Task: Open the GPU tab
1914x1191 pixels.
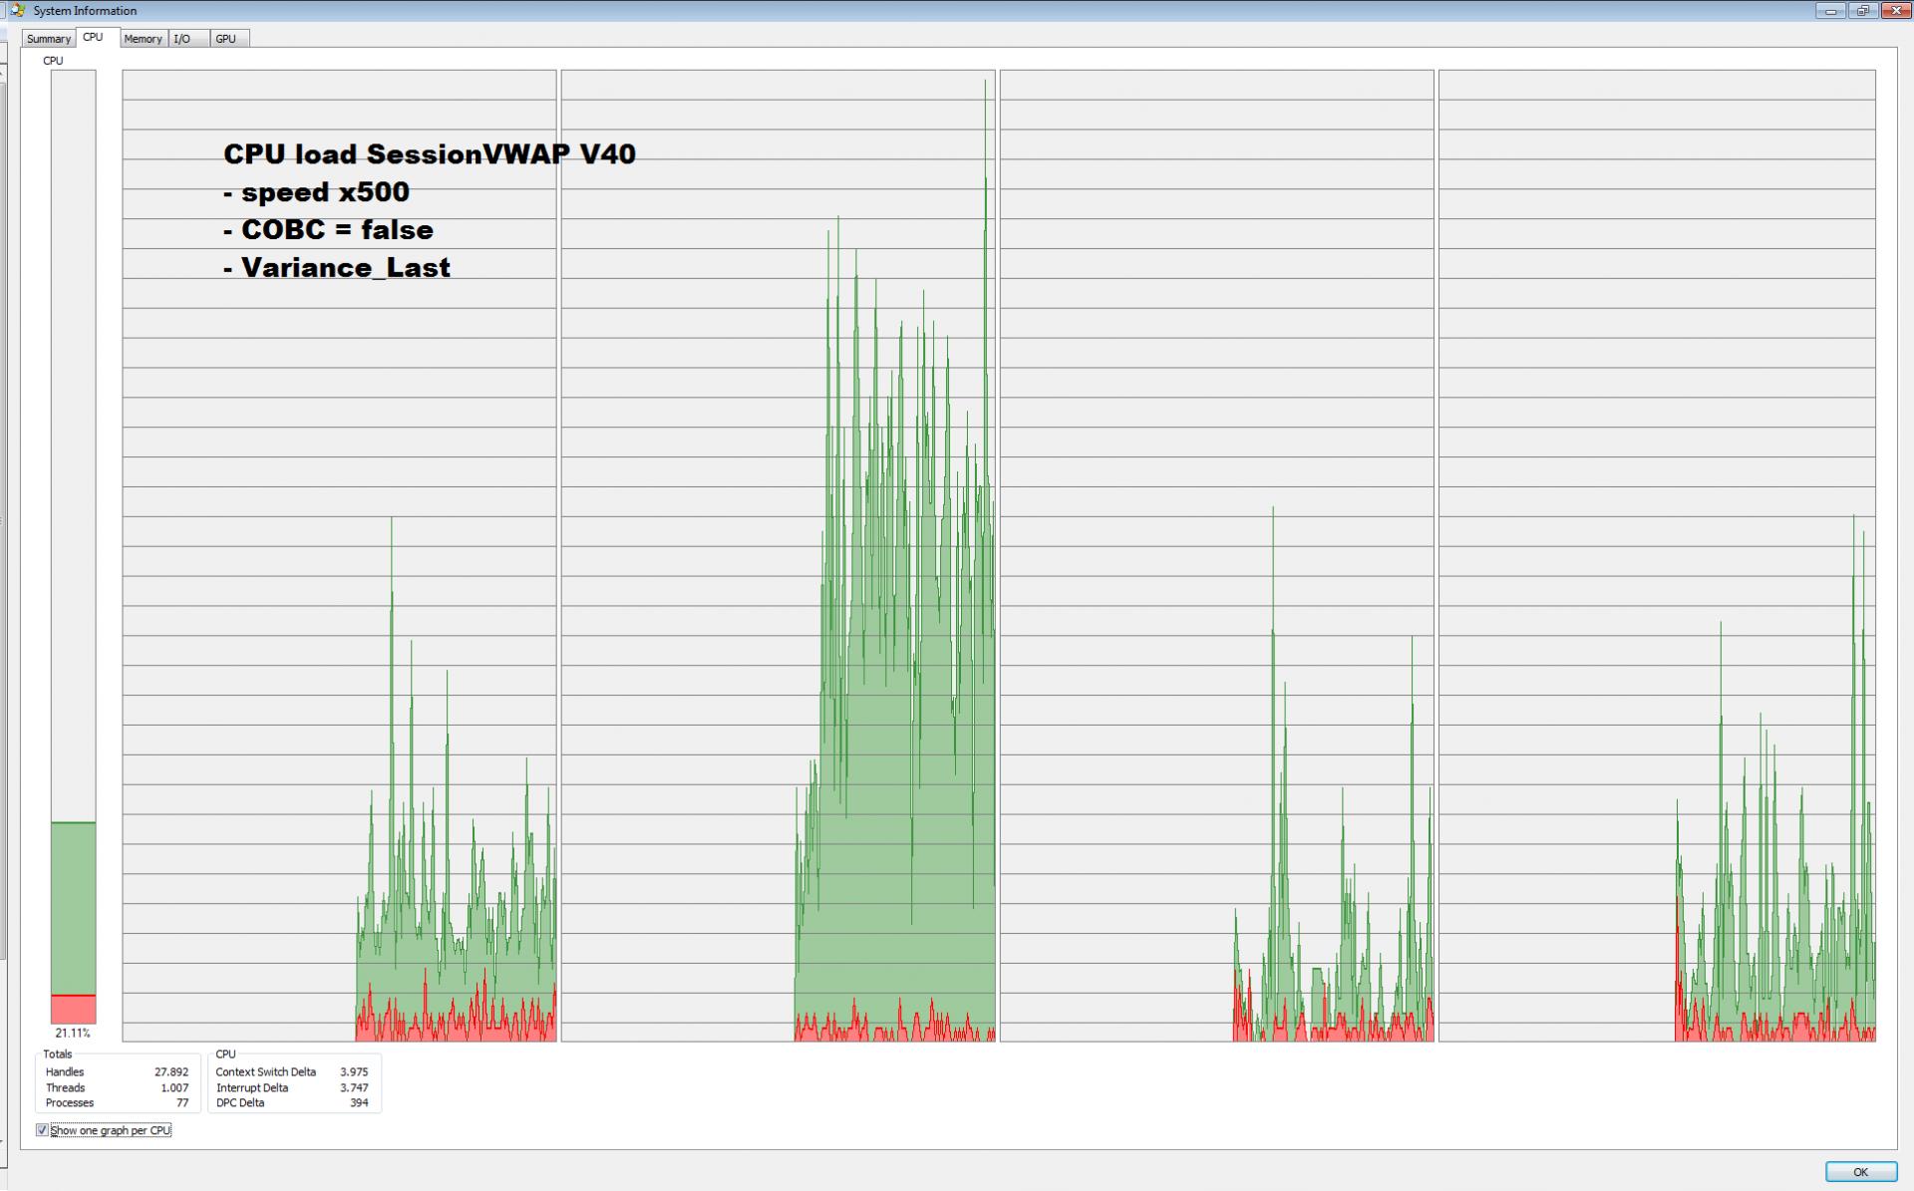Action: 226,39
